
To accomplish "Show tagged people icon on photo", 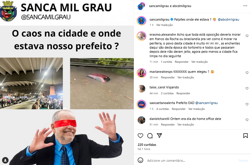I will pos(5,160).
